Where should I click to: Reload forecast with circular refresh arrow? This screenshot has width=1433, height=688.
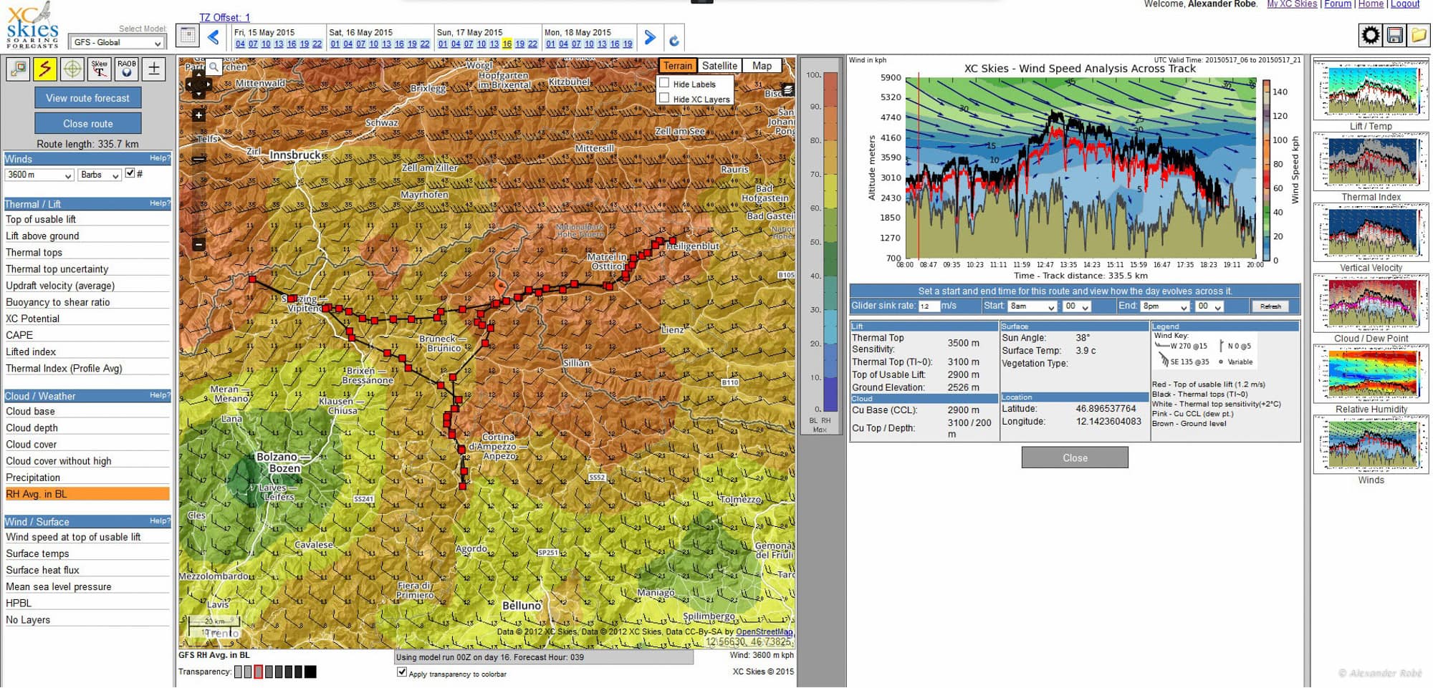(x=674, y=41)
